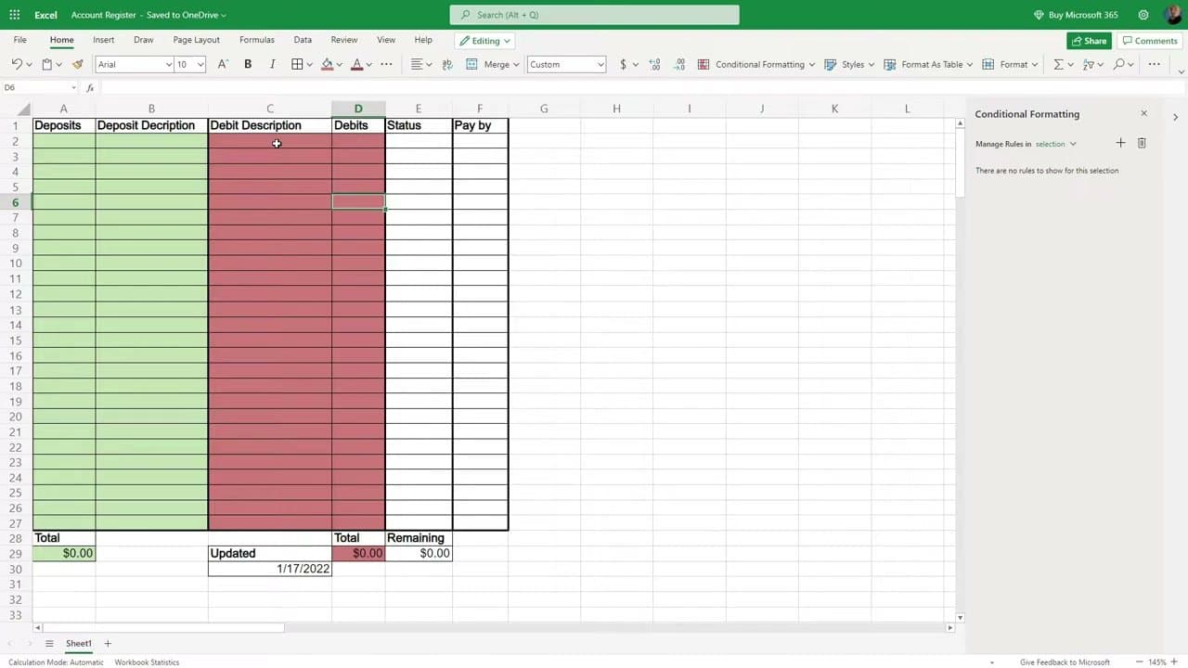1188x668 pixels.
Task: Open the Merge dropdown arrow
Action: [x=517, y=65]
